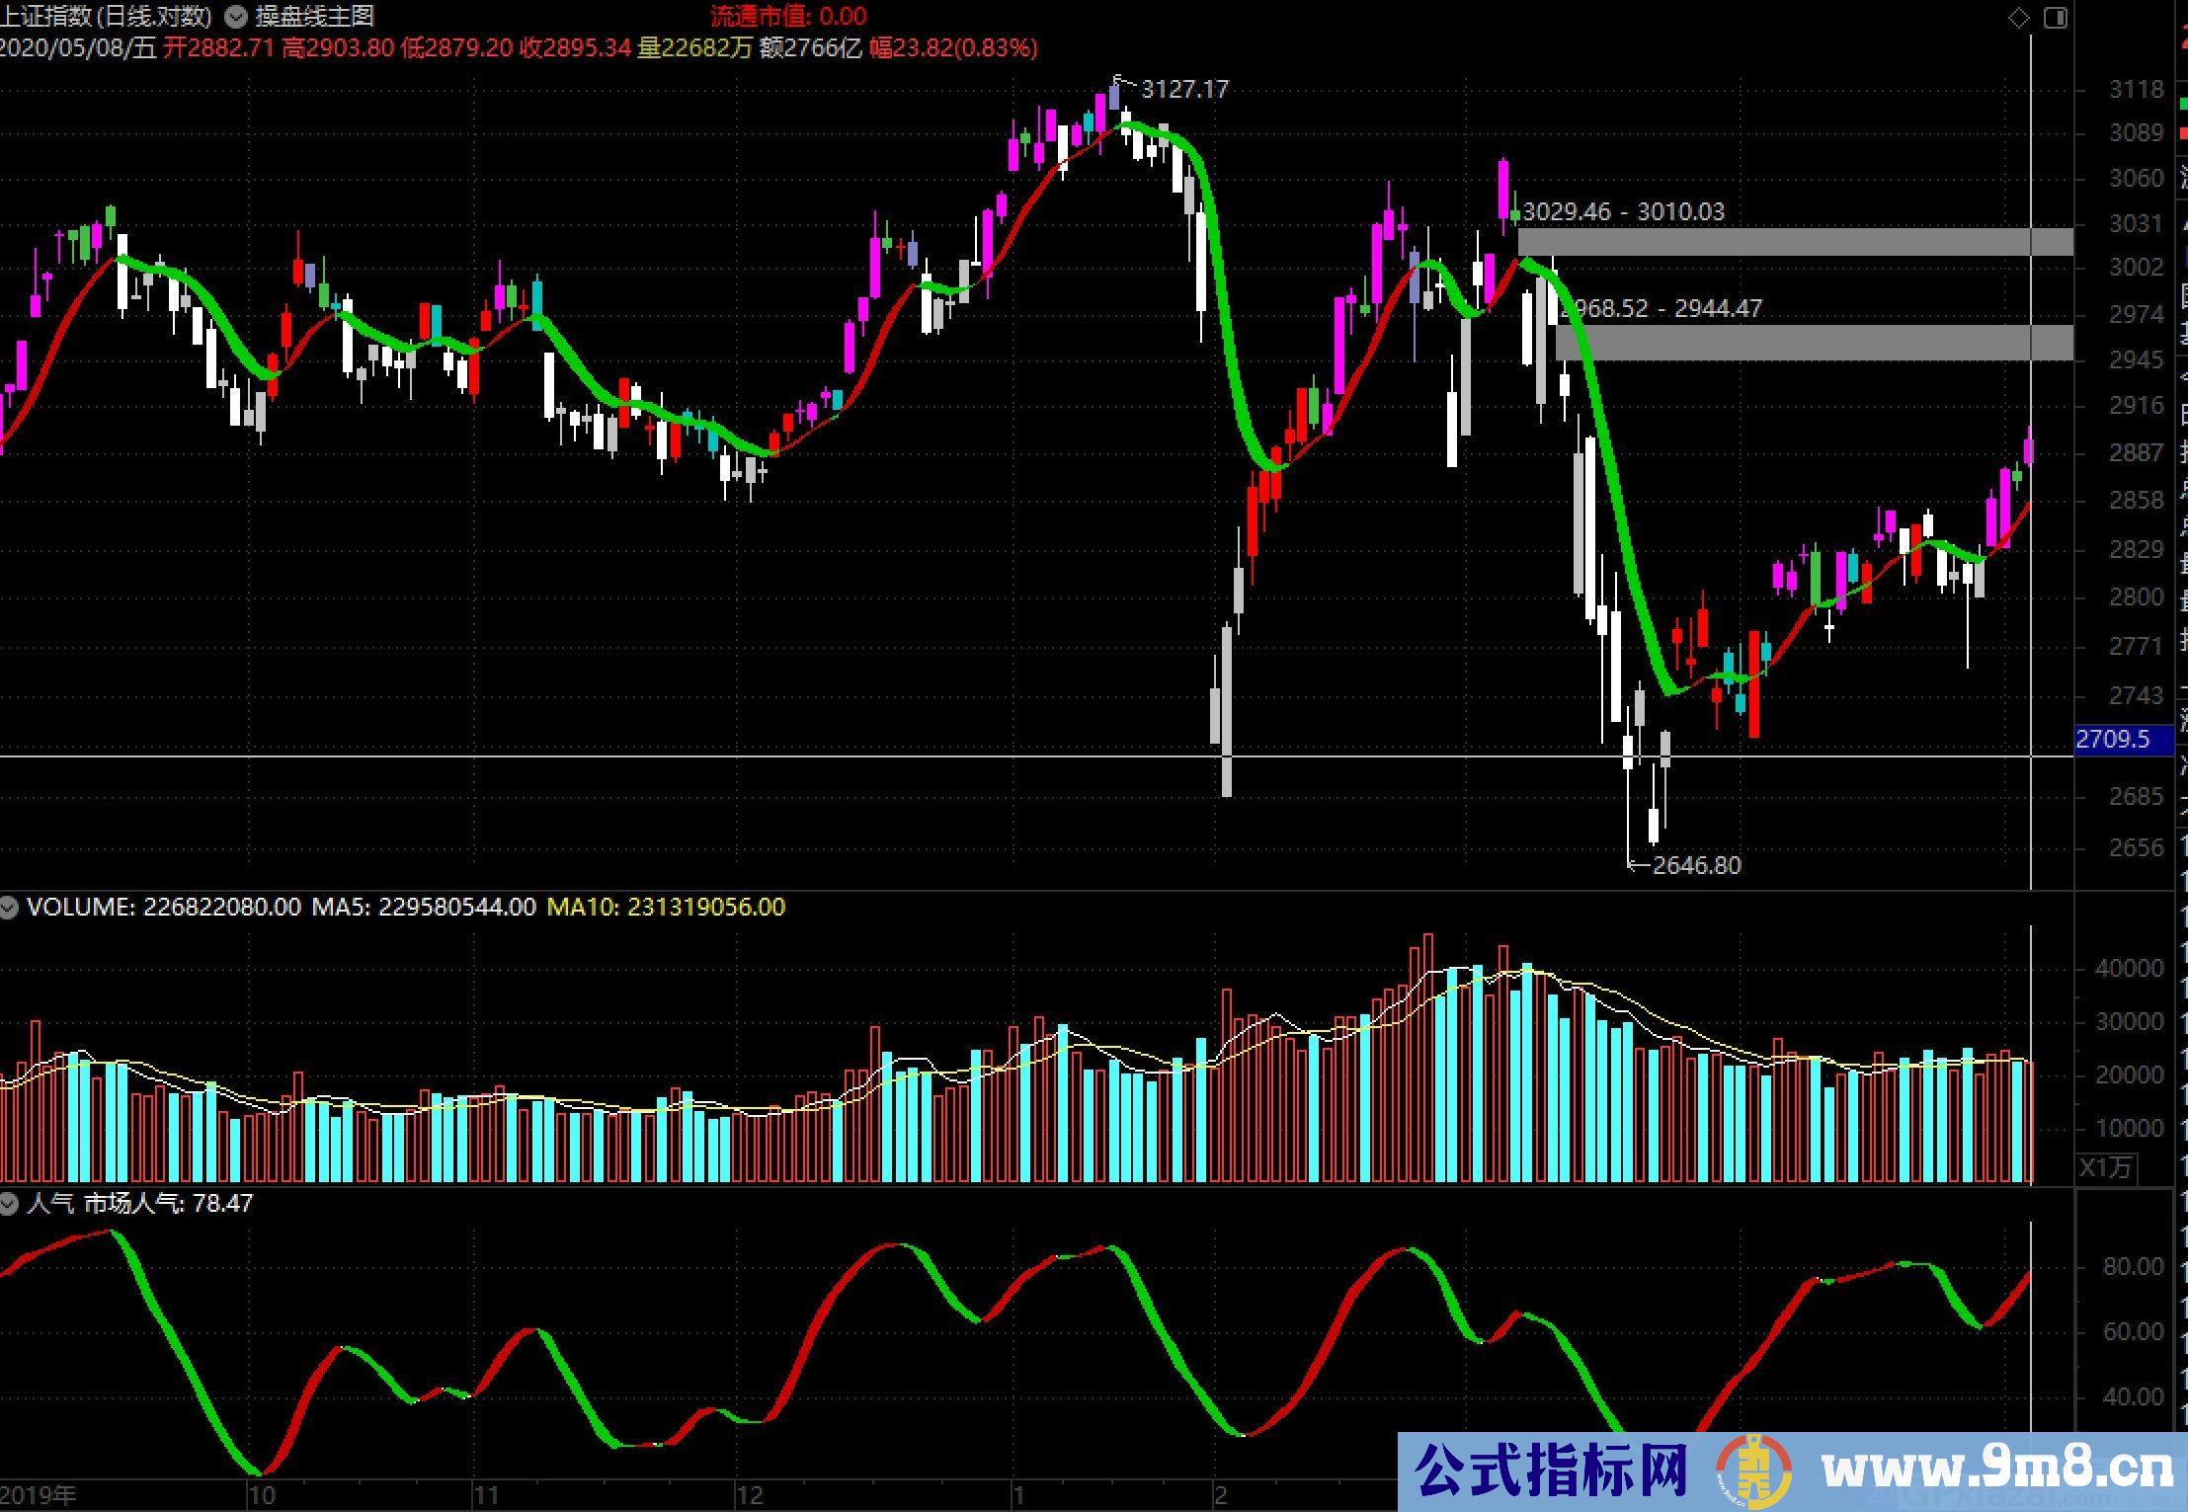Click the month 12 timeline marker
This screenshot has height=1512, width=2188.
pyautogui.click(x=750, y=1495)
